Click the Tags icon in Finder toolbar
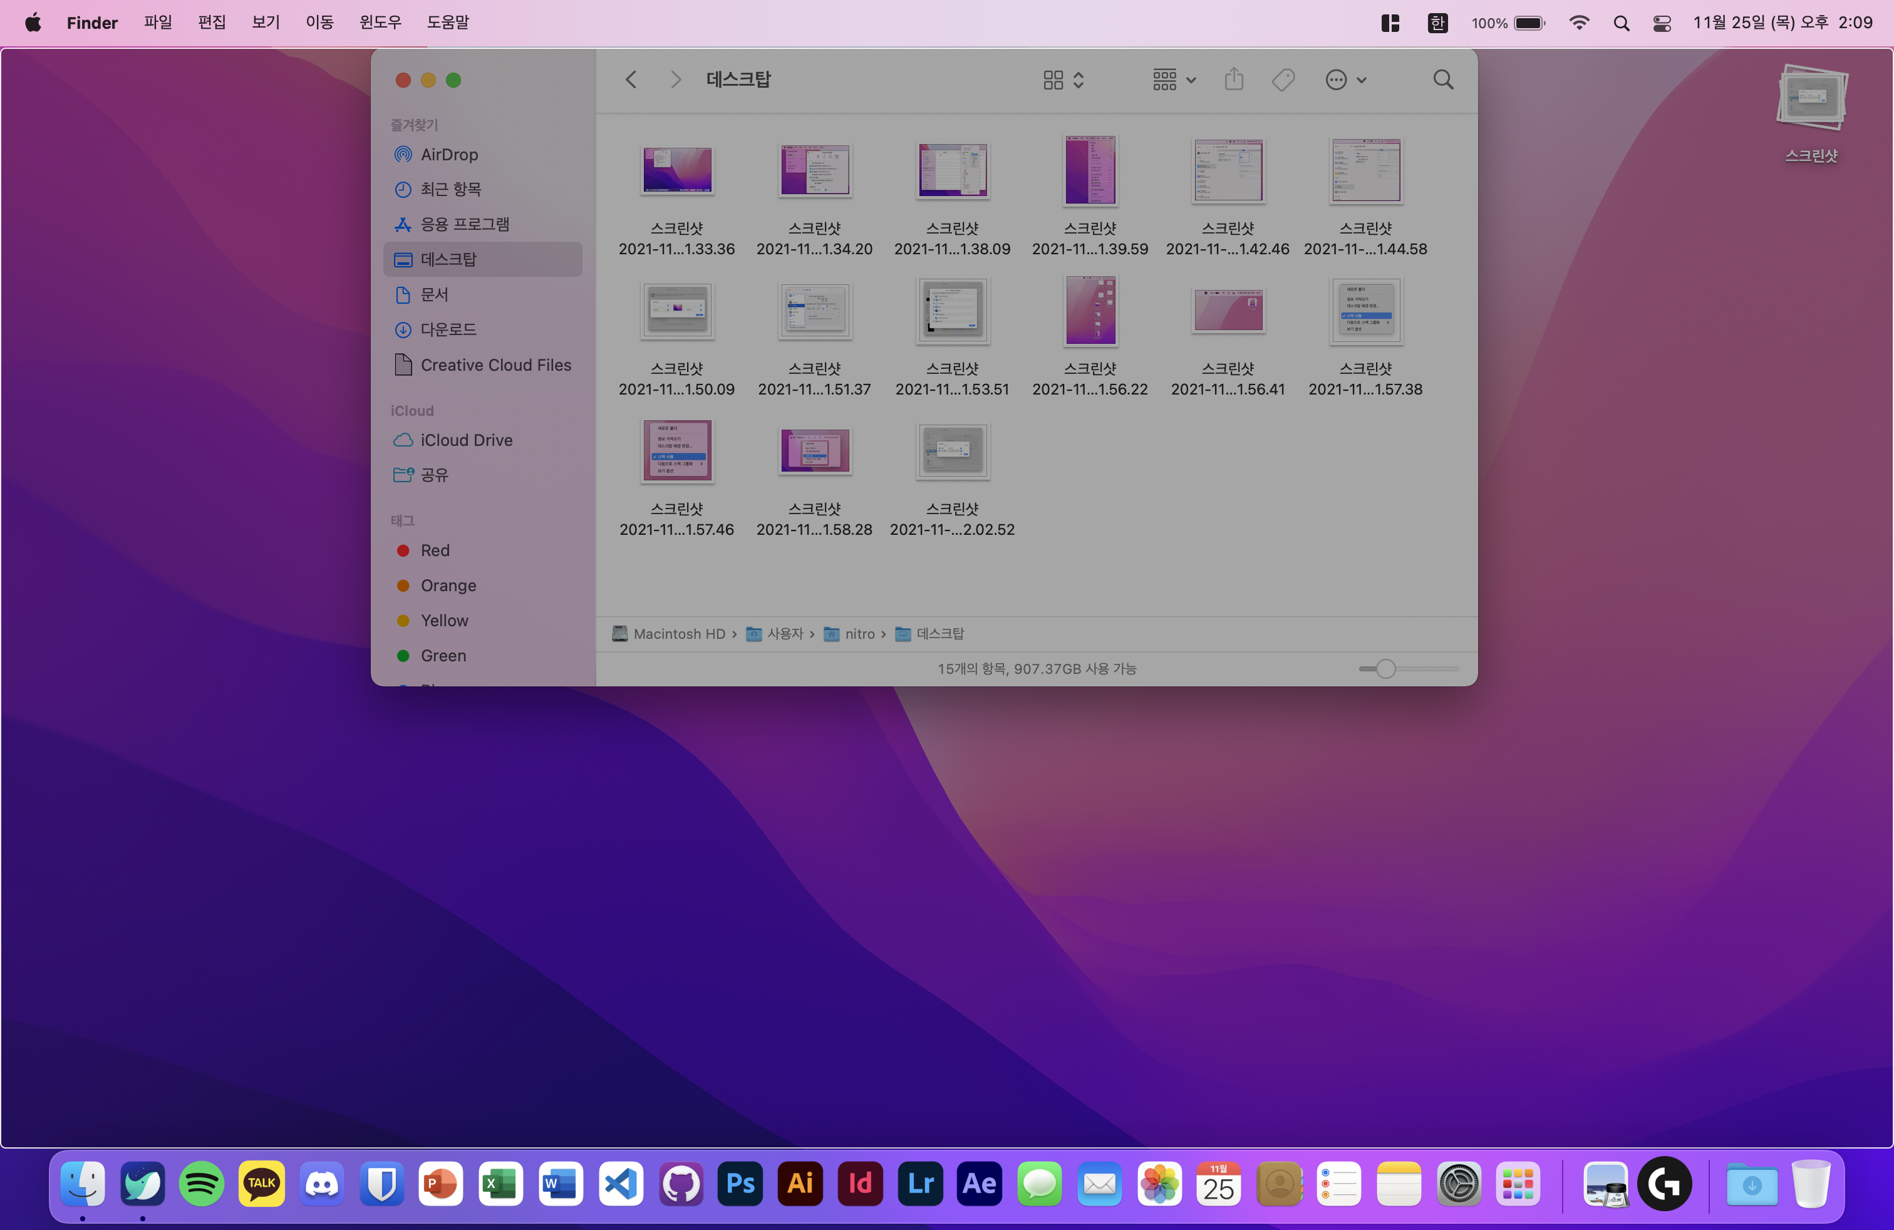Viewport: 1894px width, 1230px height. (x=1283, y=80)
